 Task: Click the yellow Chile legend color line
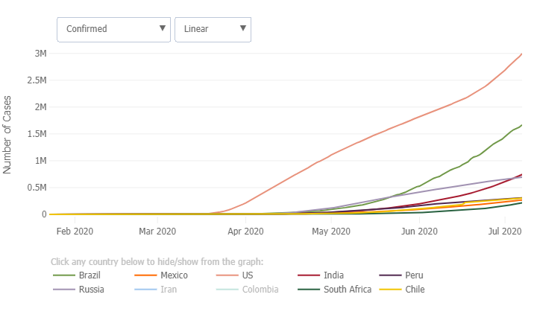point(390,289)
